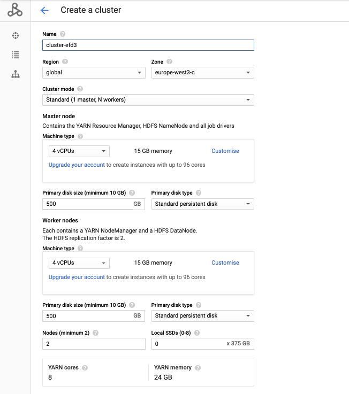Open the Clusters sidebar icon
The image size is (349, 394).
pos(16,35)
